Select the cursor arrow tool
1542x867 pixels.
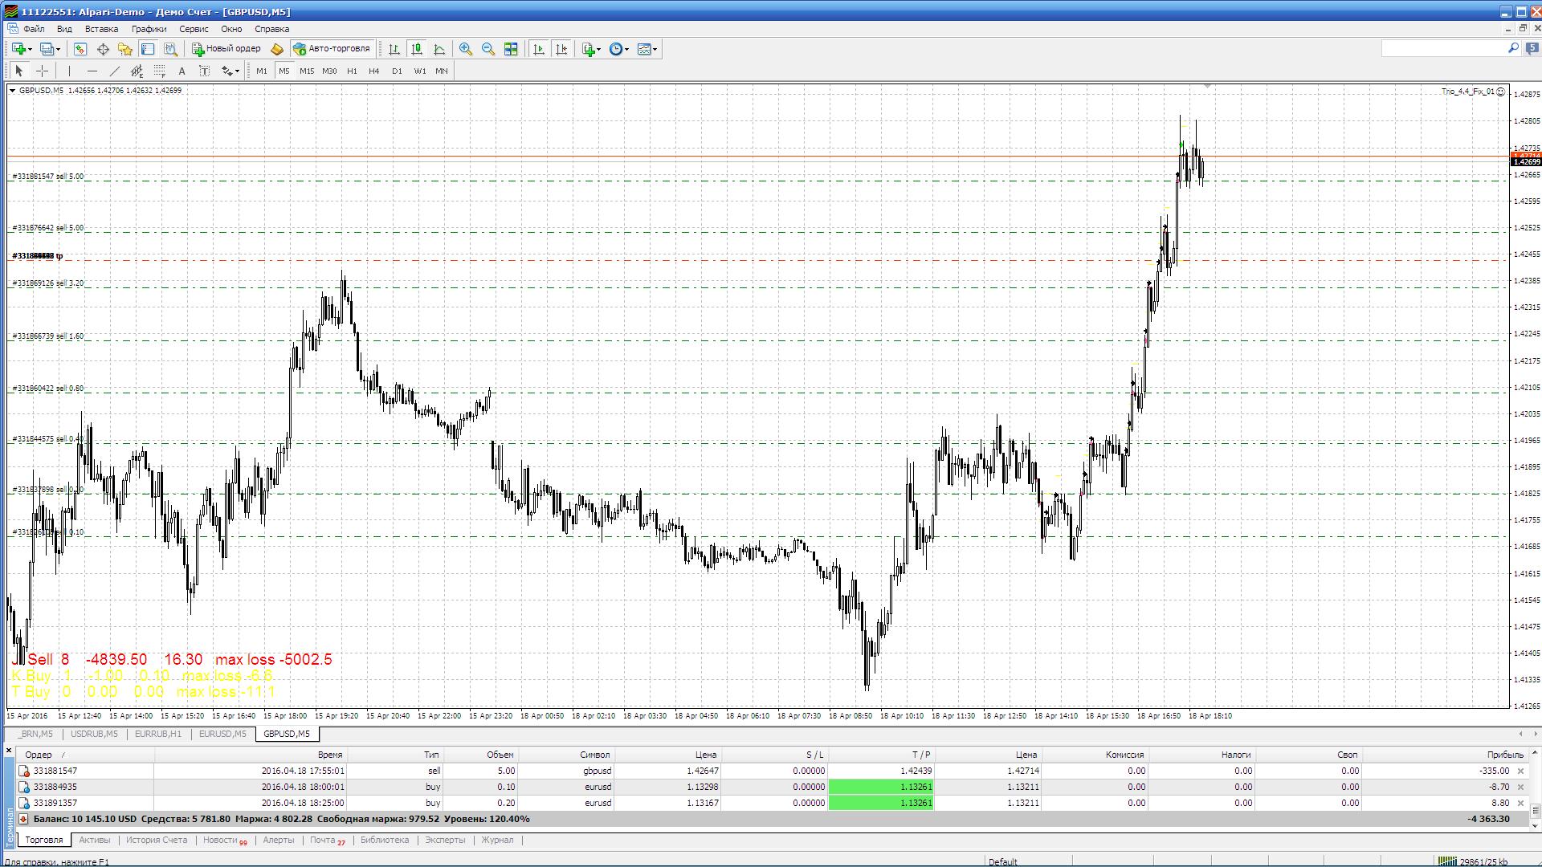click(x=19, y=71)
